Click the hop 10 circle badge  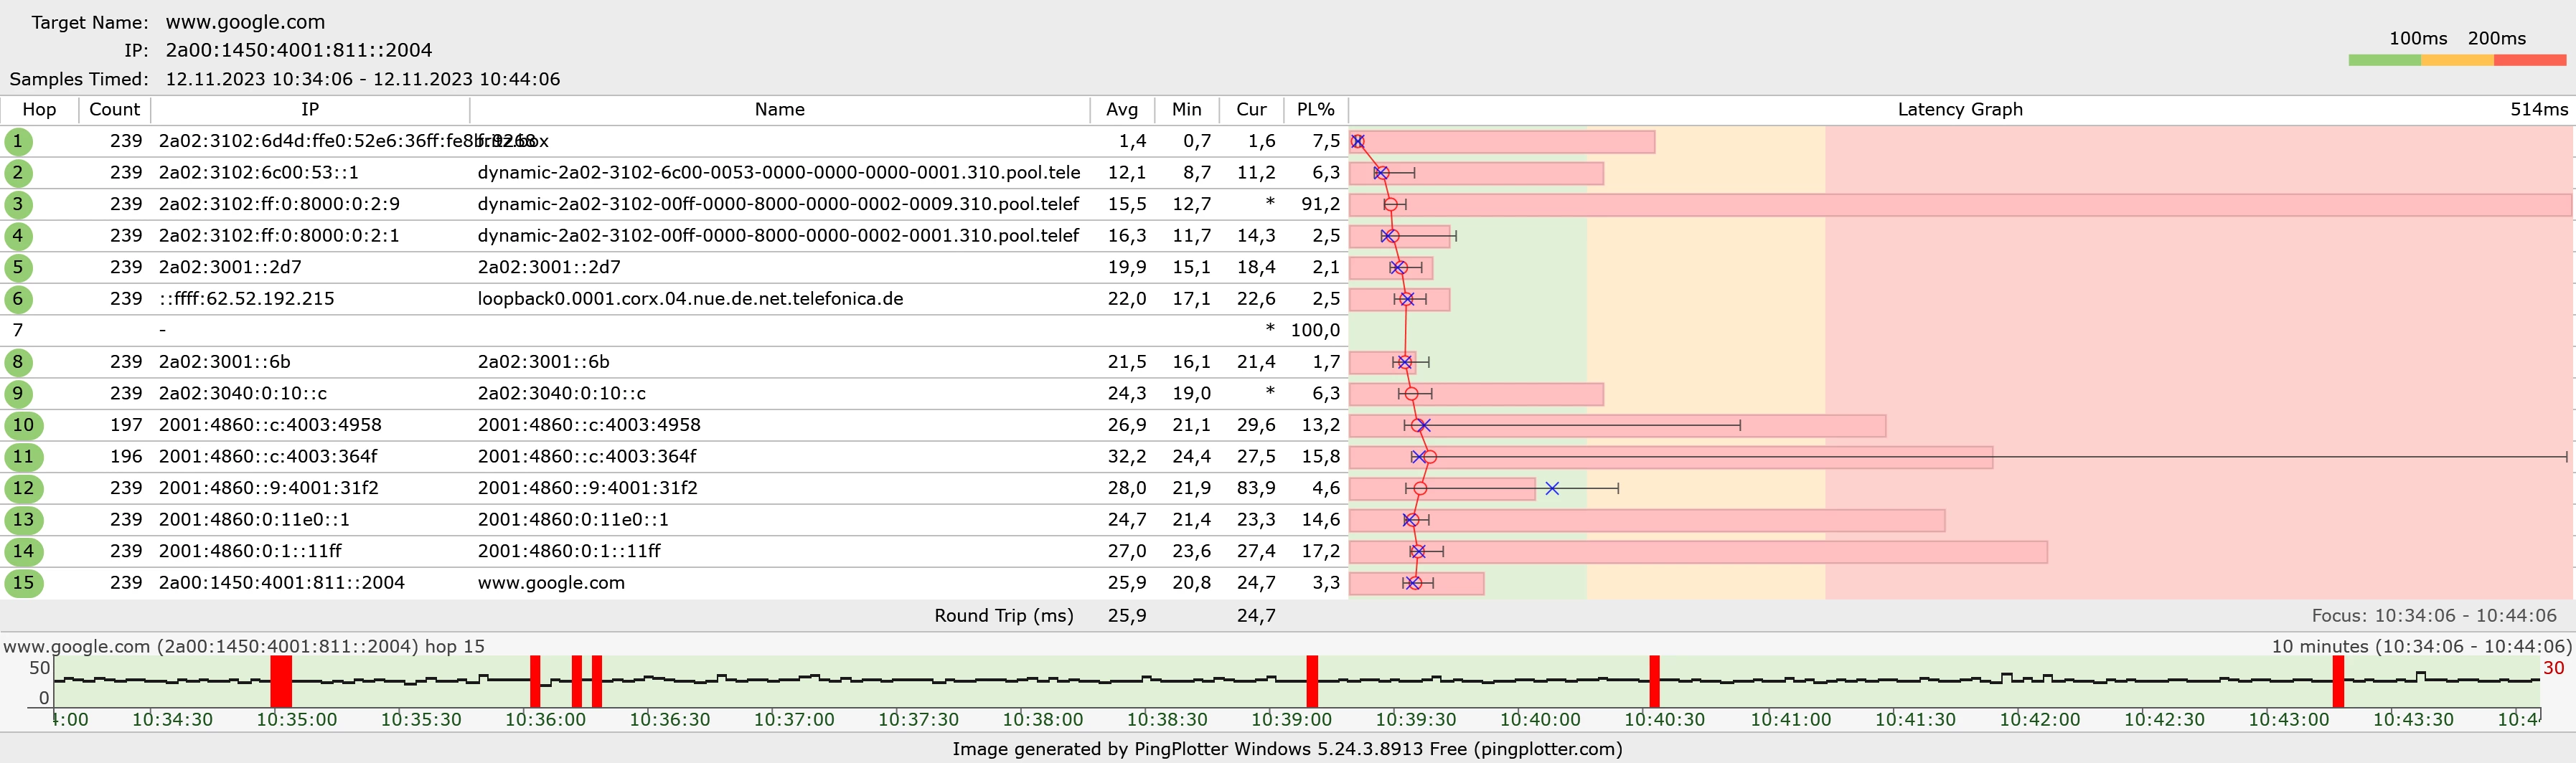[23, 425]
